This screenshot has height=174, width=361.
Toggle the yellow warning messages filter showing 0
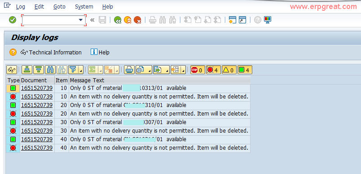229,70
